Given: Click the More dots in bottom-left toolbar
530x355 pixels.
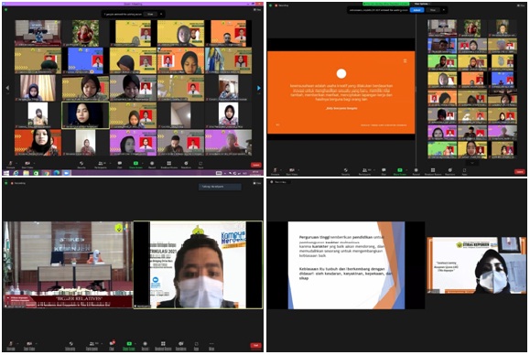Looking at the screenshot, I should pos(211,345).
